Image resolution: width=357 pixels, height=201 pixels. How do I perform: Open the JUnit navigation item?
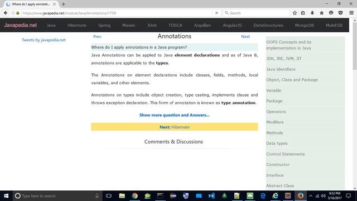coord(152,25)
